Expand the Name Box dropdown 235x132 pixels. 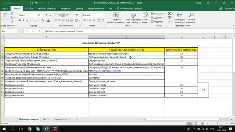tap(17, 31)
